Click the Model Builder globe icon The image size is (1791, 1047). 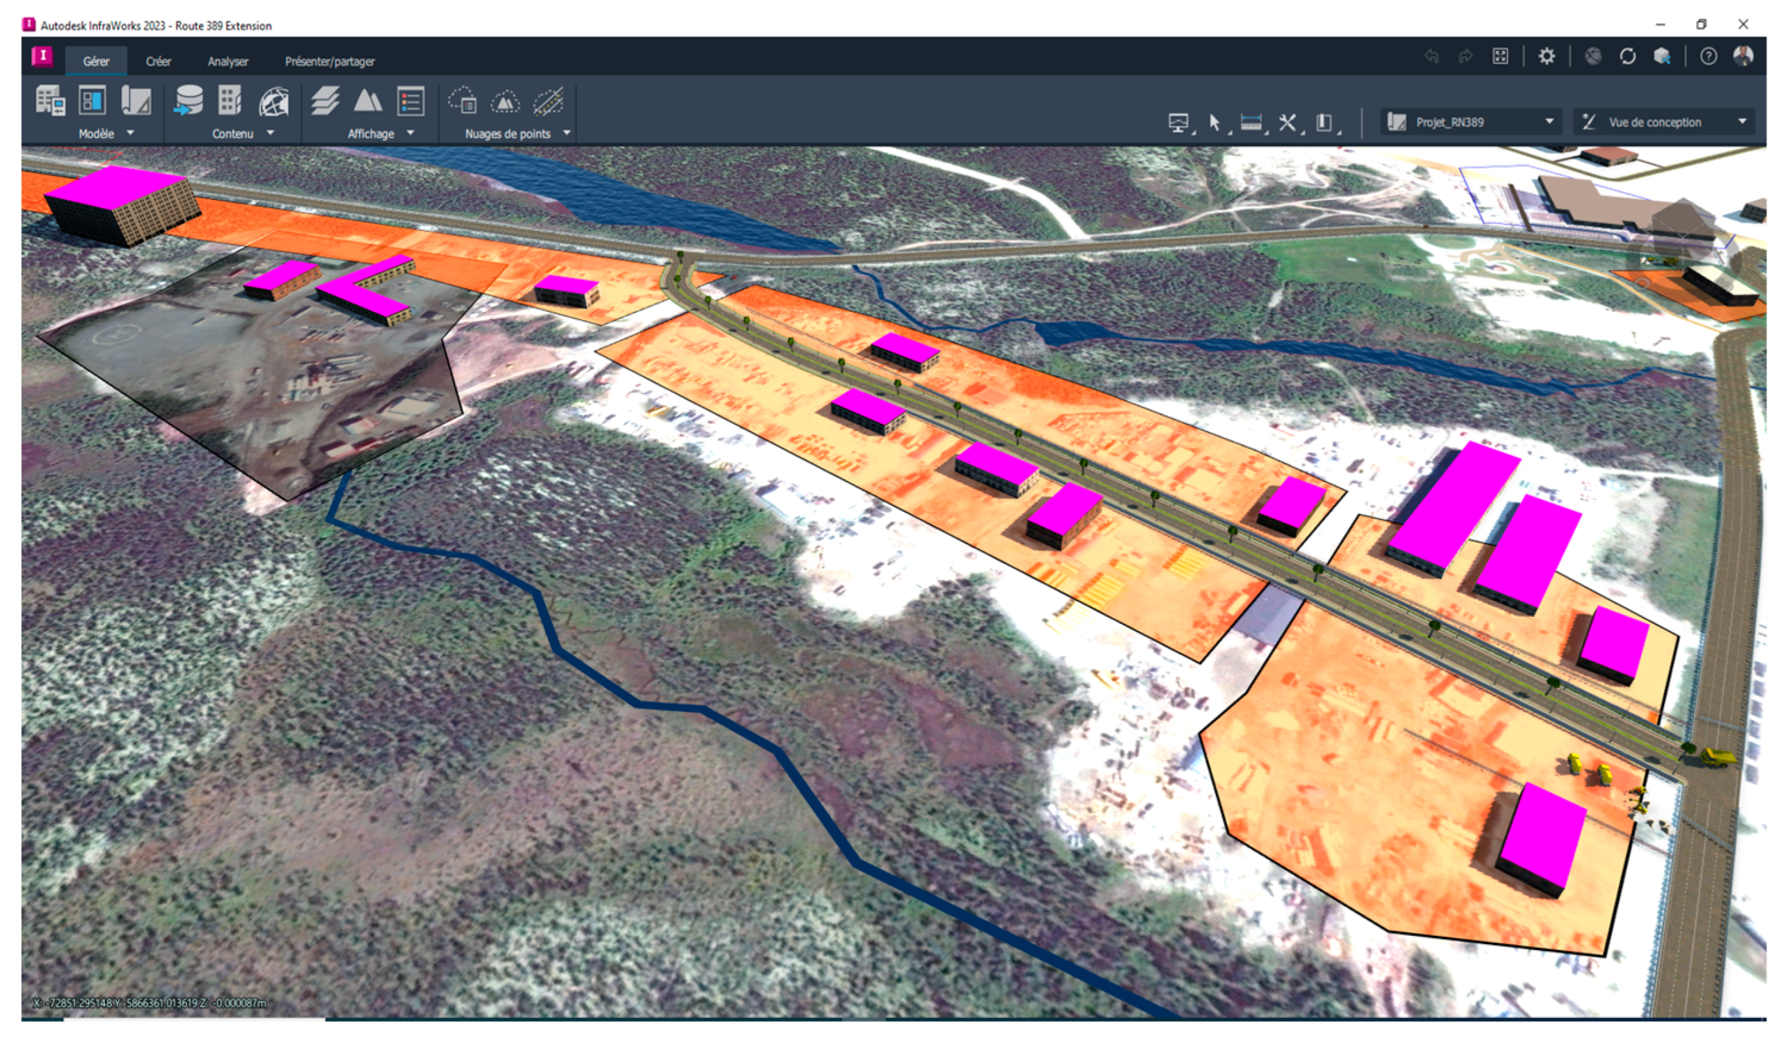[x=274, y=102]
